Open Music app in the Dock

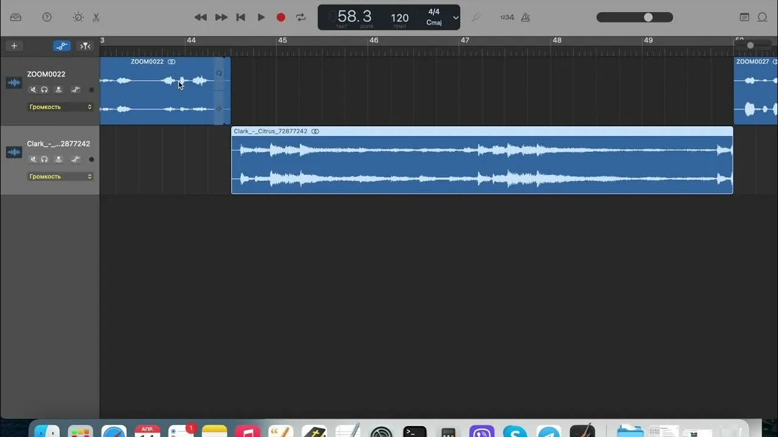click(x=248, y=430)
